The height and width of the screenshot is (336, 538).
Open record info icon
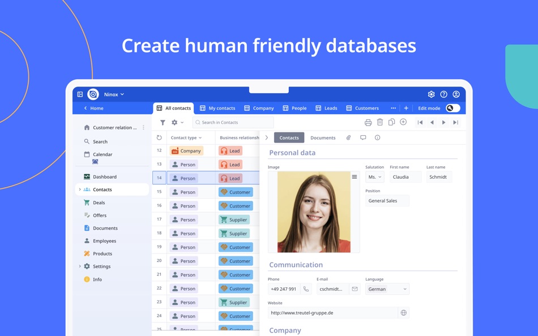377,137
